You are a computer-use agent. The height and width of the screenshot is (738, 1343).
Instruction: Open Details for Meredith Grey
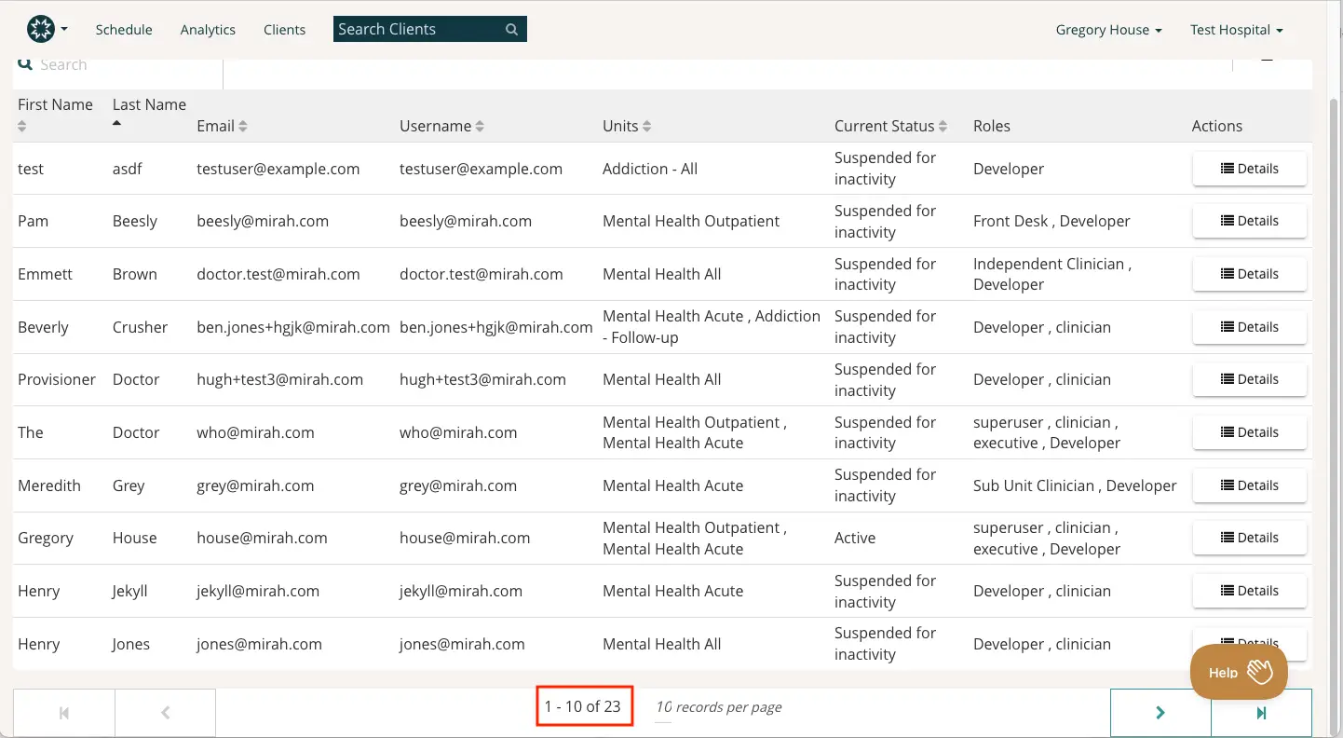1249,485
